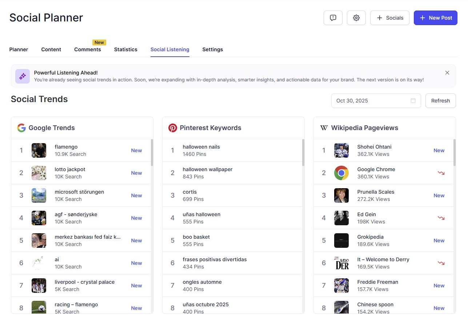Create a post with the New Post button
Screen dimensions: 468x315
coord(435,17)
